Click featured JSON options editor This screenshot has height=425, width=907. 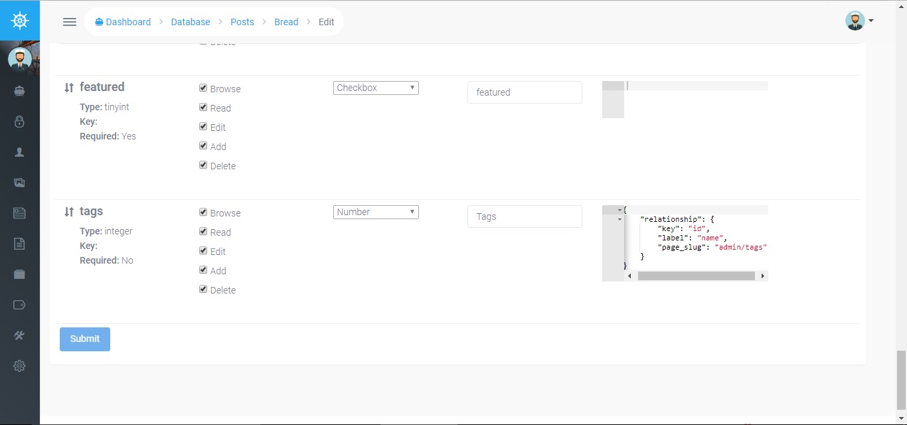coord(685,100)
